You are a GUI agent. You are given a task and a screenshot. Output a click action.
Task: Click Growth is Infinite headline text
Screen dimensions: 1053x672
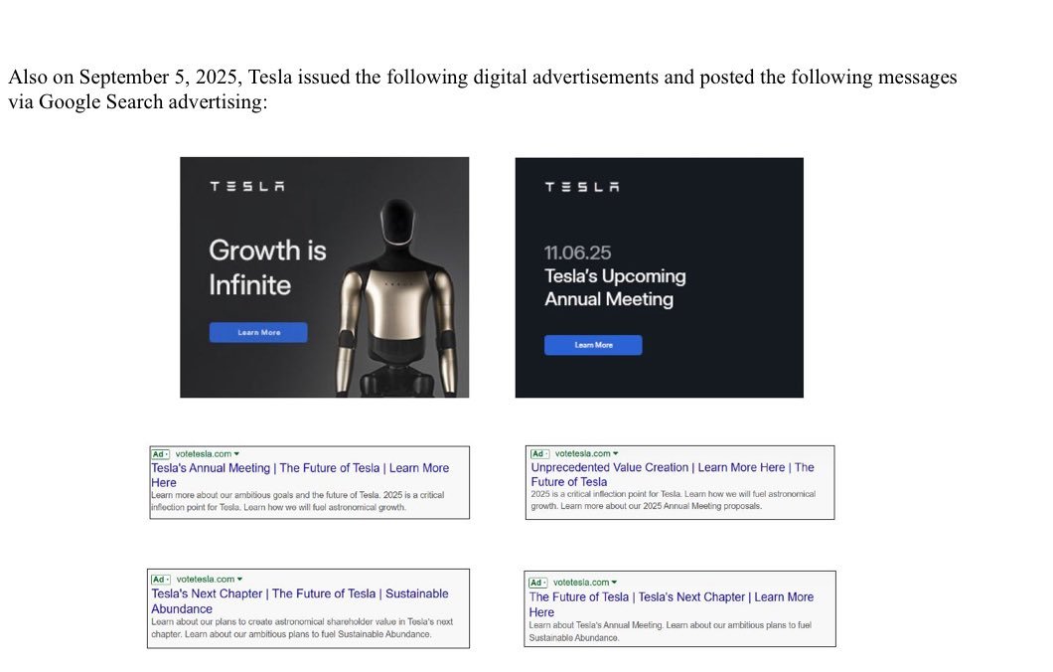click(267, 267)
